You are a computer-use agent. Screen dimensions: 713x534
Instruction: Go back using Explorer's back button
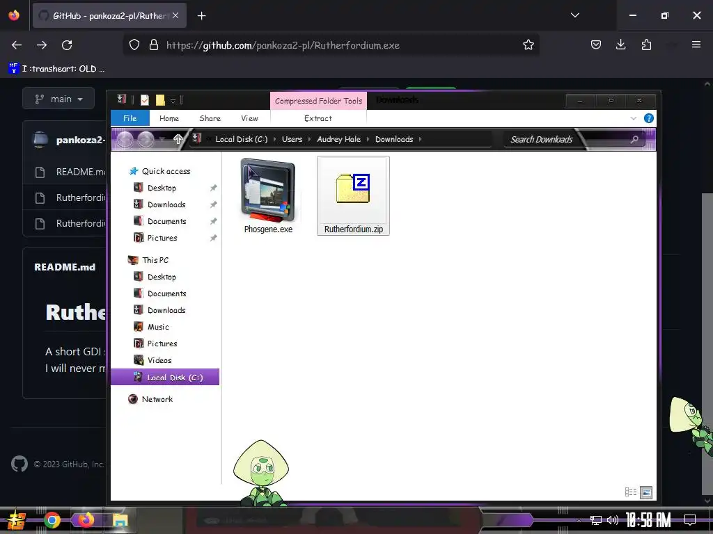tap(125, 139)
